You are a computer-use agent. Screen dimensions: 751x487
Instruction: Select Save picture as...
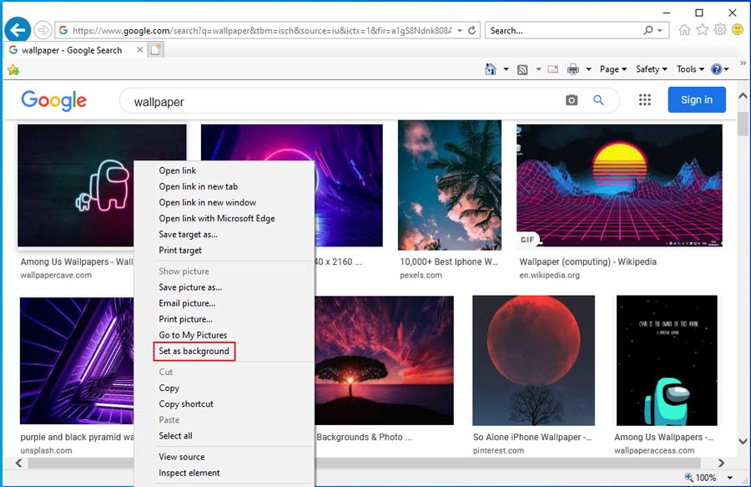(190, 287)
